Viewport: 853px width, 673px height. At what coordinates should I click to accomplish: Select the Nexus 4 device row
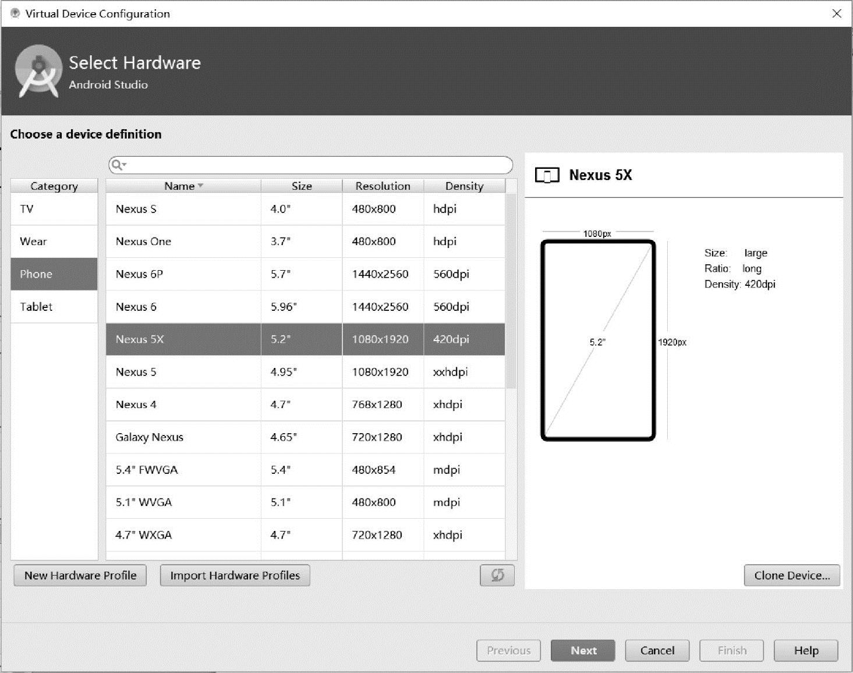click(306, 405)
